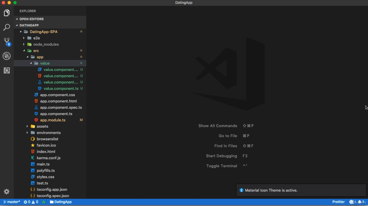Screen dimensions: 368x206
Task: Open tsconfig.spec.json file
Action: [53, 196]
